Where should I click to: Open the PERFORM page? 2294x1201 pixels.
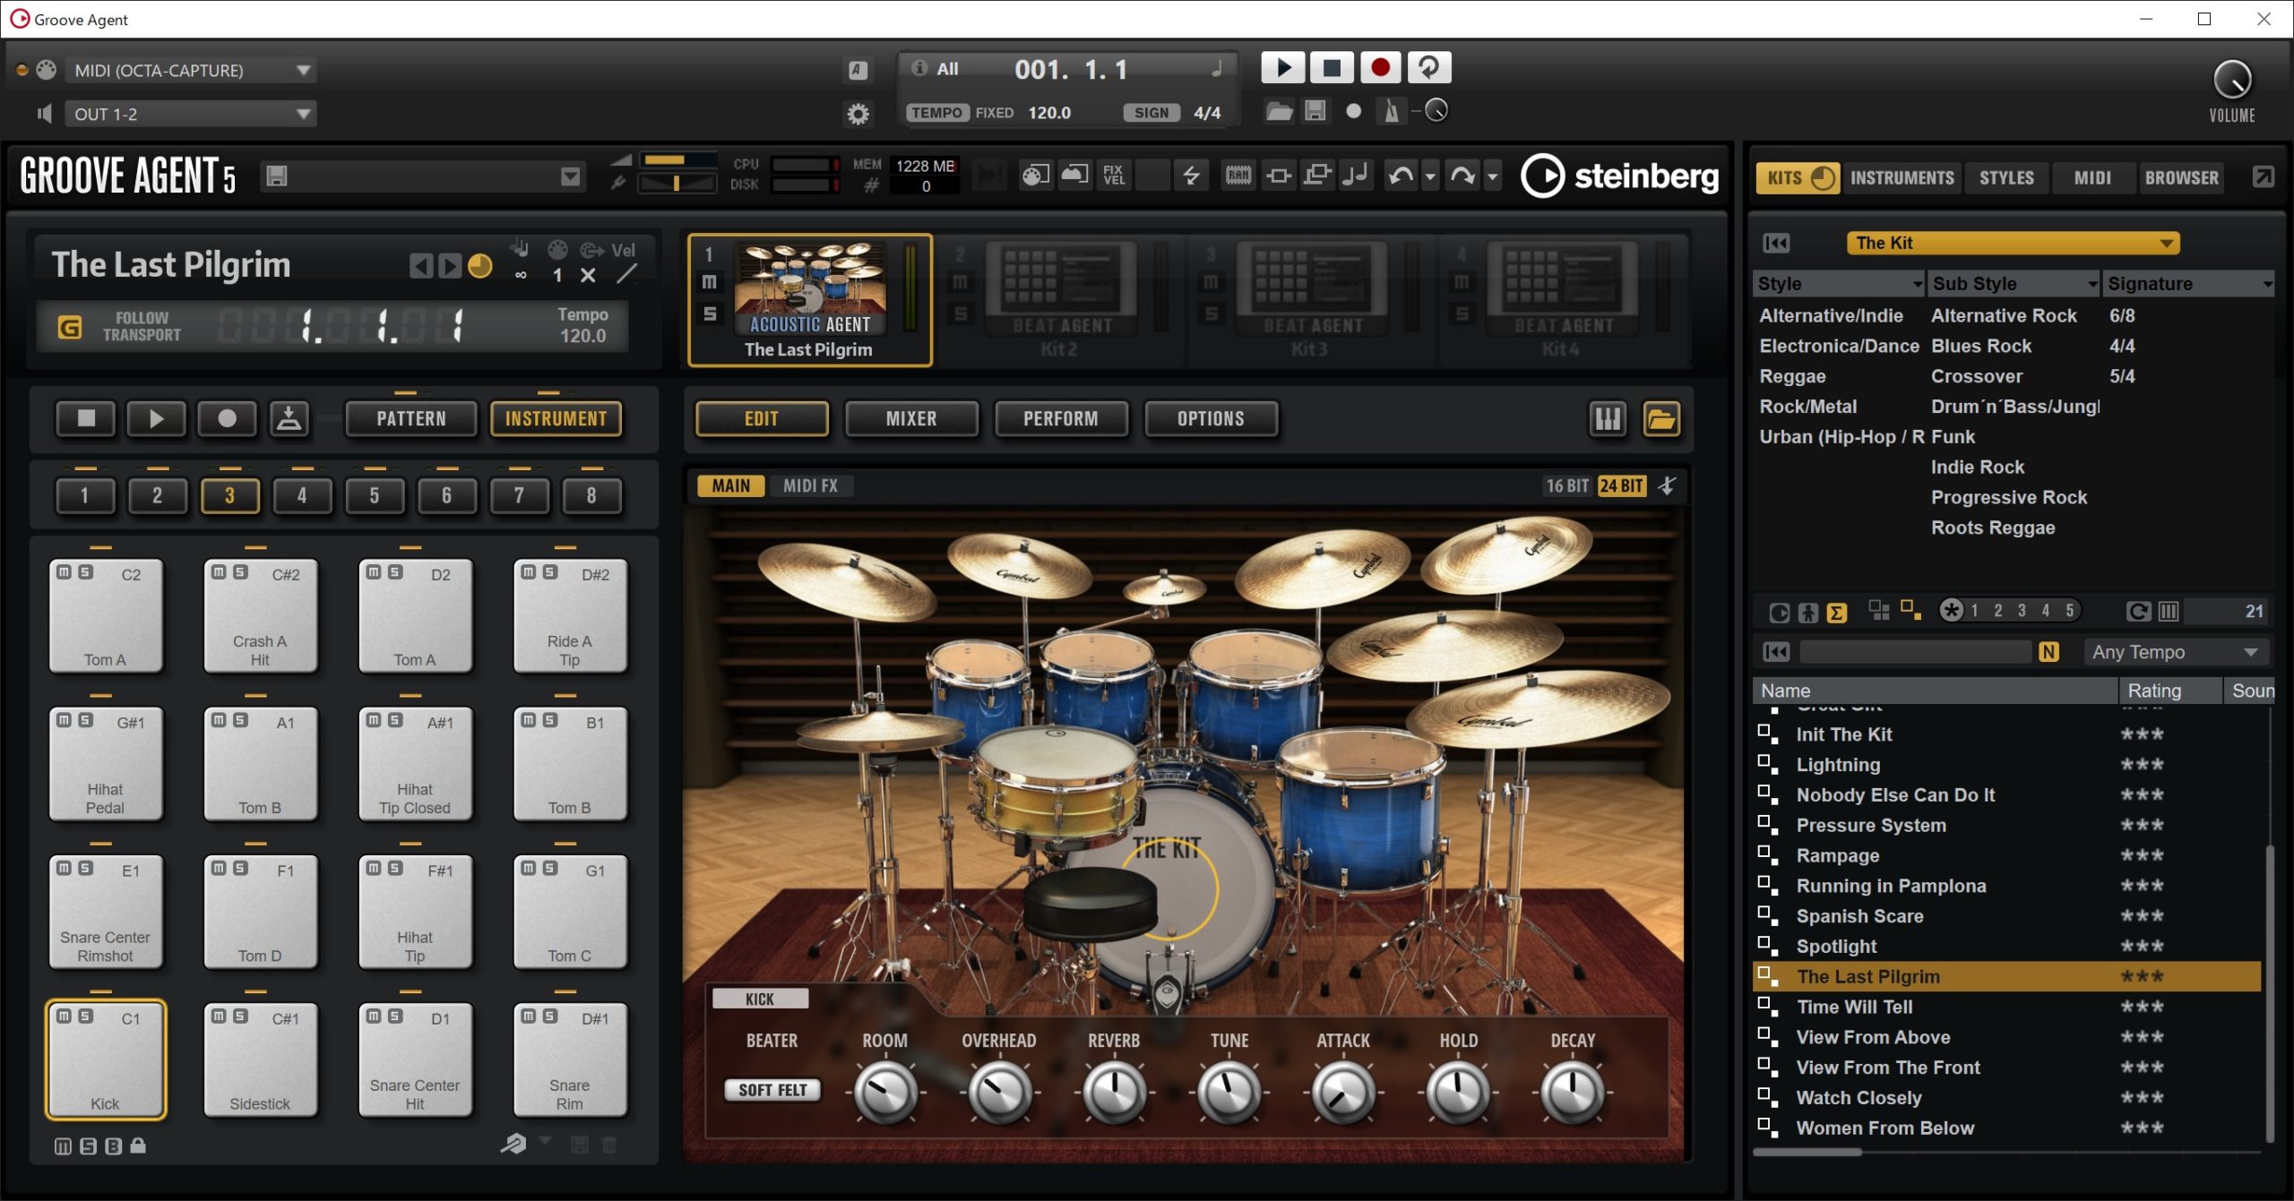(x=1061, y=419)
